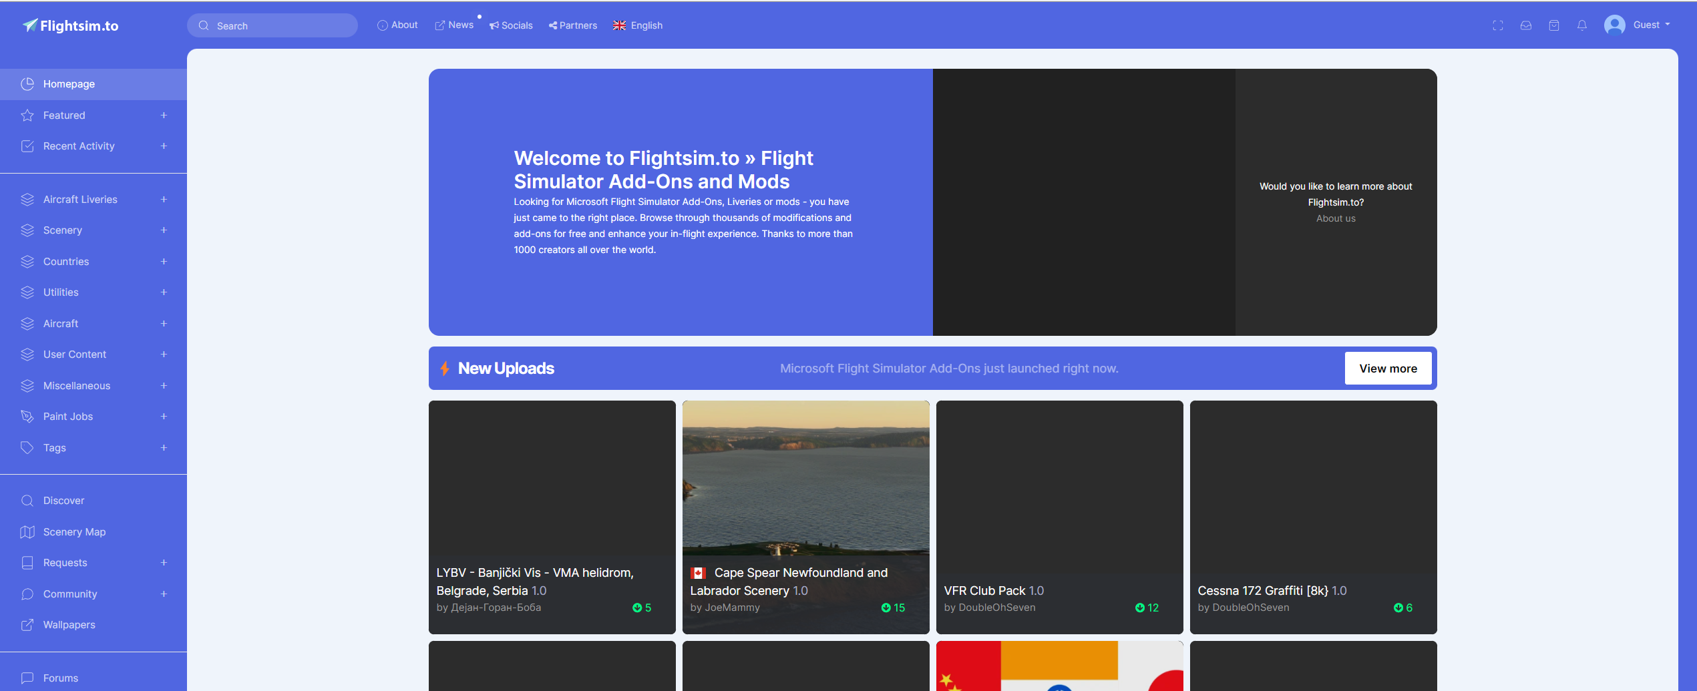Expand the Recent Activity submenu plus

[164, 146]
